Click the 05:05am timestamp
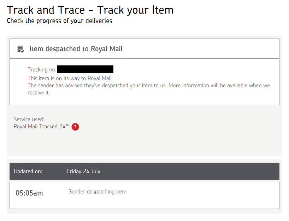This screenshot has height=221, width=289. [29, 193]
